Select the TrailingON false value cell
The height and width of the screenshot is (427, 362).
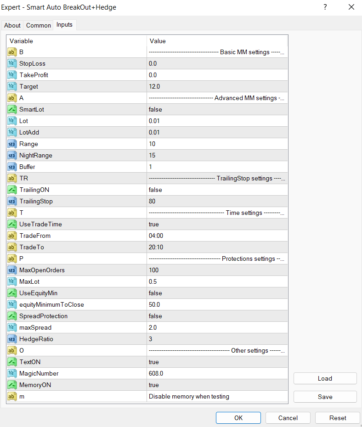click(x=217, y=190)
